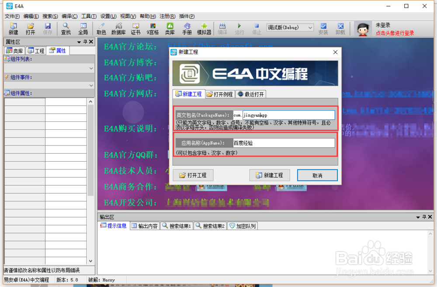437x287 pixels.
Task: Open the 手册 manual icon
Action: point(187,28)
